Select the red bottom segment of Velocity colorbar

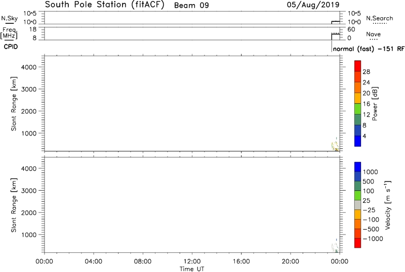point(358,243)
